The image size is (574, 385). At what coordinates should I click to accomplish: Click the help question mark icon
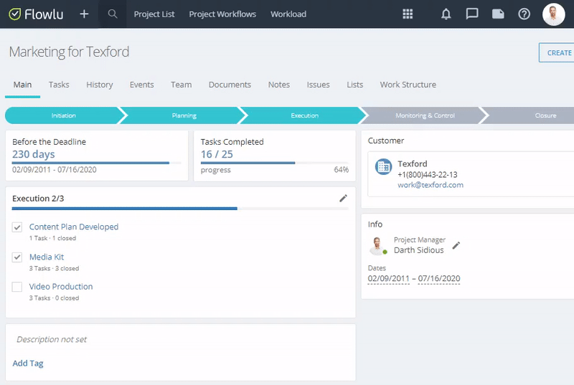pyautogui.click(x=524, y=14)
